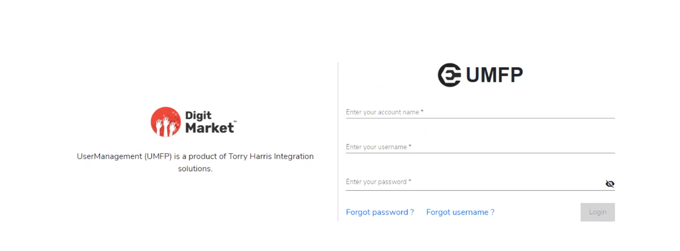680x251 pixels.
Task: Click the bold UMFP title text
Action: [494, 76]
